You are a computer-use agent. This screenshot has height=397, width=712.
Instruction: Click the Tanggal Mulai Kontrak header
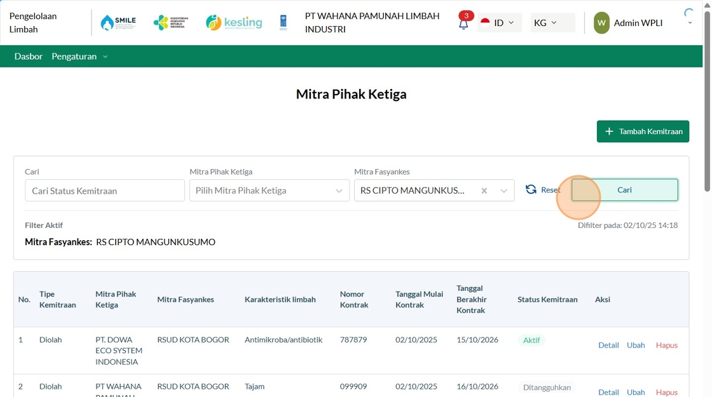[x=419, y=299]
